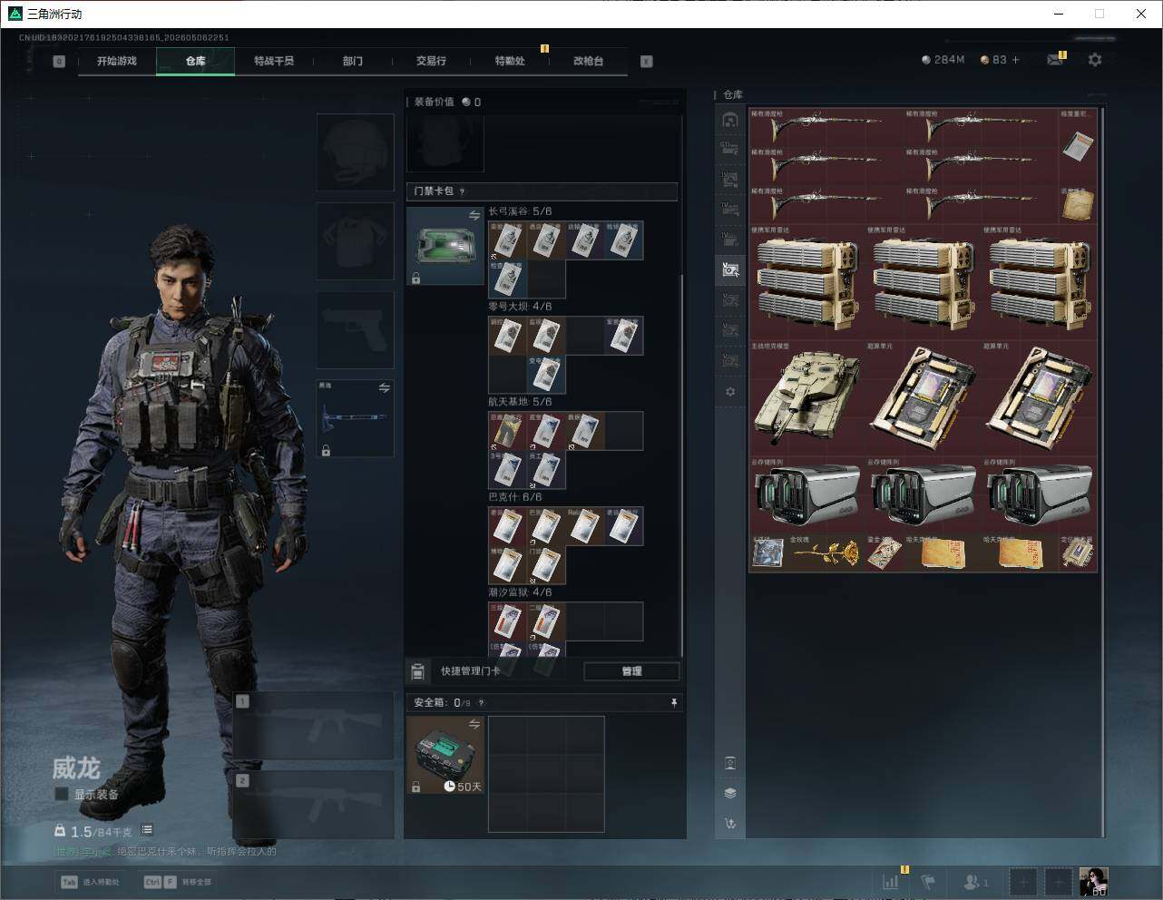Switch to the 特战干员 tab
Viewport: 1163px width, 900px height.
click(x=274, y=61)
